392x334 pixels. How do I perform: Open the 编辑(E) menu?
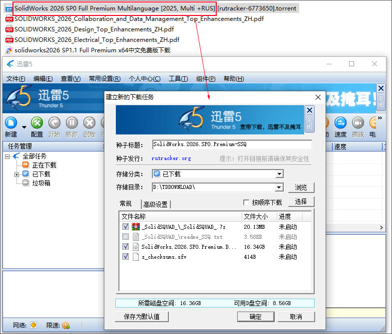pos(43,79)
